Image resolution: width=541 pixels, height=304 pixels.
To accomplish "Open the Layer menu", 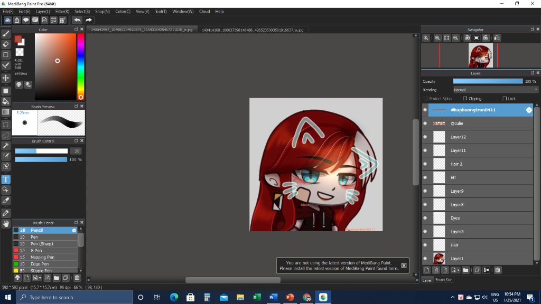I will (x=43, y=12).
